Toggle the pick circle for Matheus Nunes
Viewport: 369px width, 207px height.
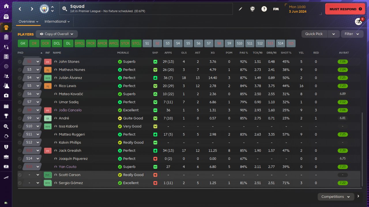point(20,70)
